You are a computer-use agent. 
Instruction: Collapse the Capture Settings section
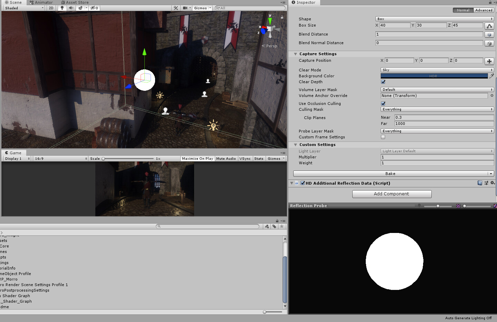click(295, 54)
